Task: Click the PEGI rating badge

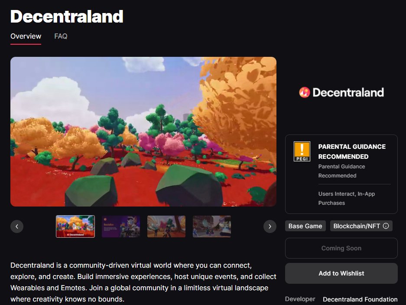Action: click(x=302, y=151)
